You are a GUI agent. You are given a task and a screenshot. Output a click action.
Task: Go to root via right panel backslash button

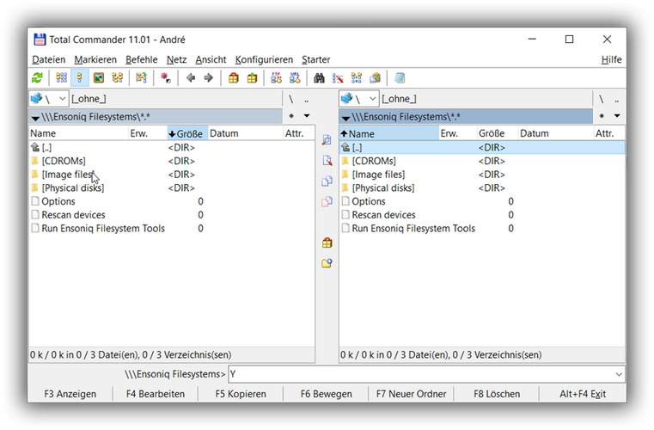click(x=601, y=99)
